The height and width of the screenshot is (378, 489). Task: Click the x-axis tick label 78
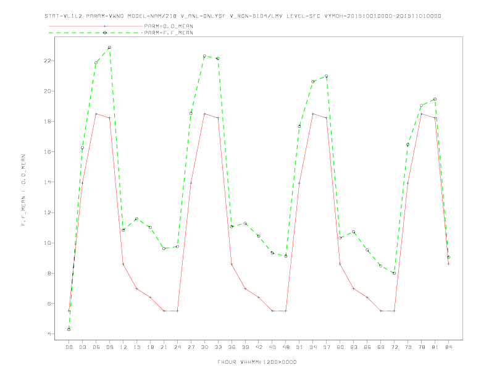click(422, 347)
